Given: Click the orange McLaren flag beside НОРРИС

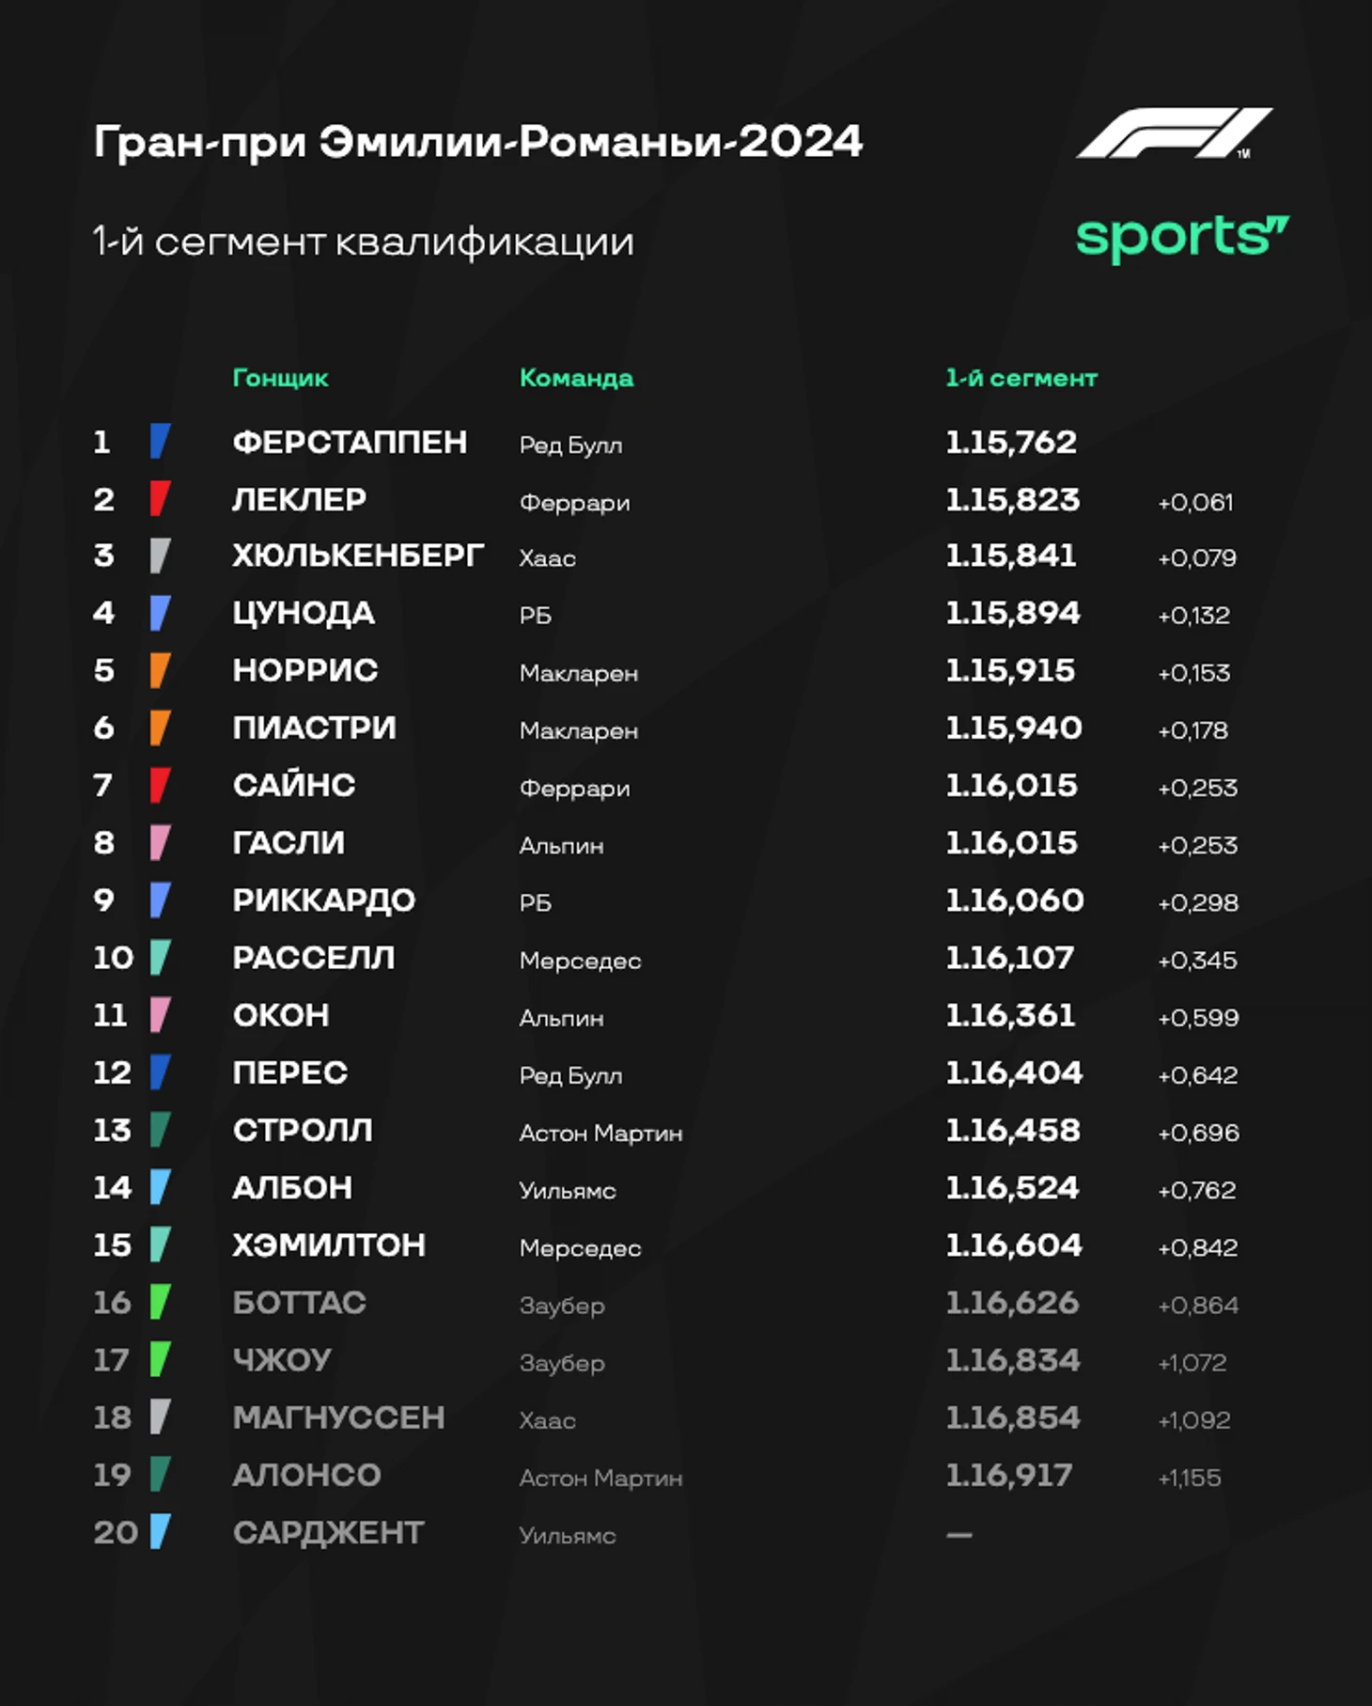Looking at the screenshot, I should pyautogui.click(x=160, y=670).
